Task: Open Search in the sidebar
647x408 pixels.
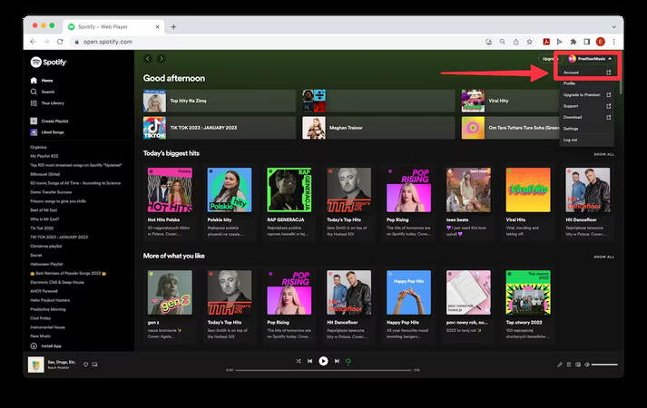Action: pyautogui.click(x=43, y=92)
